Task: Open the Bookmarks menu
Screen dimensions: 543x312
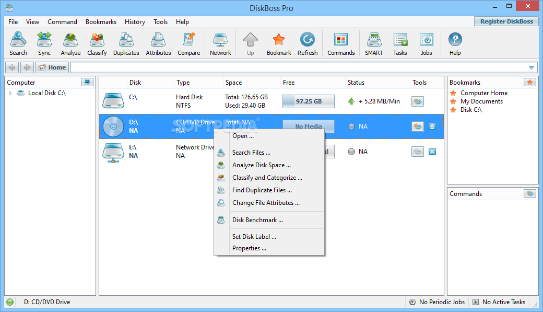Action: (101, 22)
